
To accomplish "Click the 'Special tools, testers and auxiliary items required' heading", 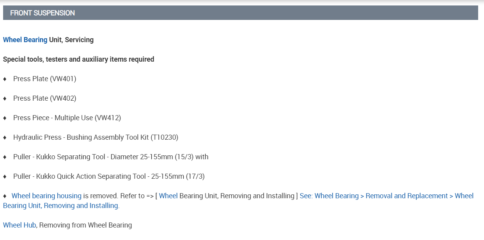I will (x=78, y=59).
